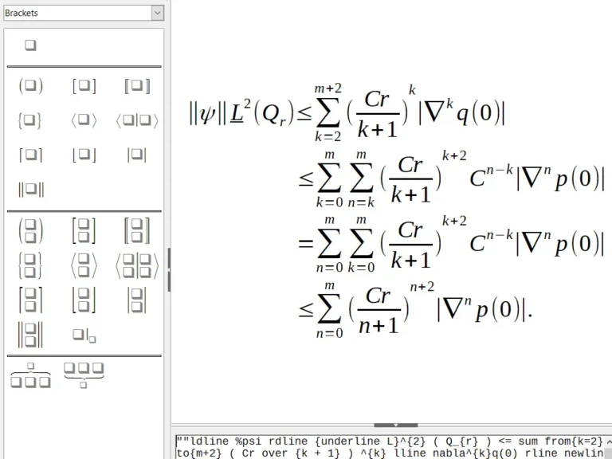Click the last formula line ending with period
Image resolution: width=612 pixels, height=459 pixels.
[x=415, y=310]
